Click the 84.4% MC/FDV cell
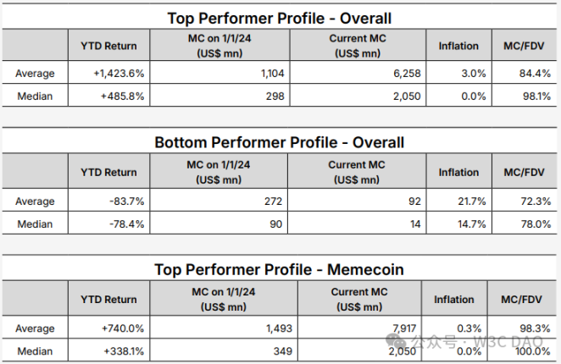Viewport: 561px width, 364px height. pyautogui.click(x=534, y=74)
